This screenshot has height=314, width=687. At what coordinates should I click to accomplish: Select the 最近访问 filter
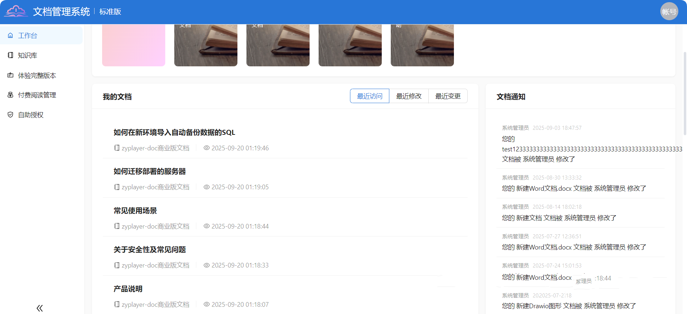pyautogui.click(x=369, y=96)
